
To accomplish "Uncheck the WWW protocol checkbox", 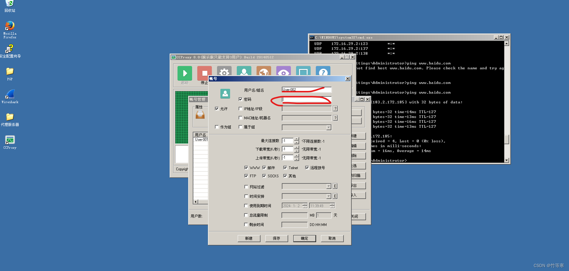I will click(246, 168).
